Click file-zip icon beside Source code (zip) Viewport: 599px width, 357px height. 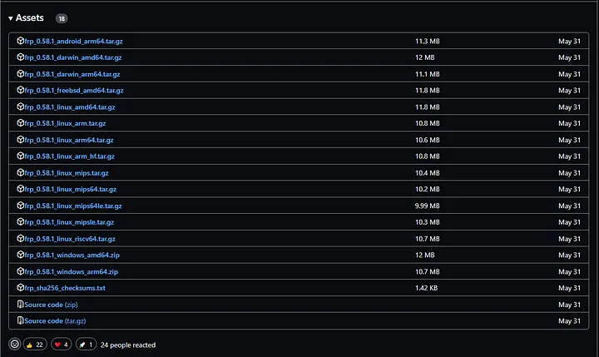pos(21,305)
